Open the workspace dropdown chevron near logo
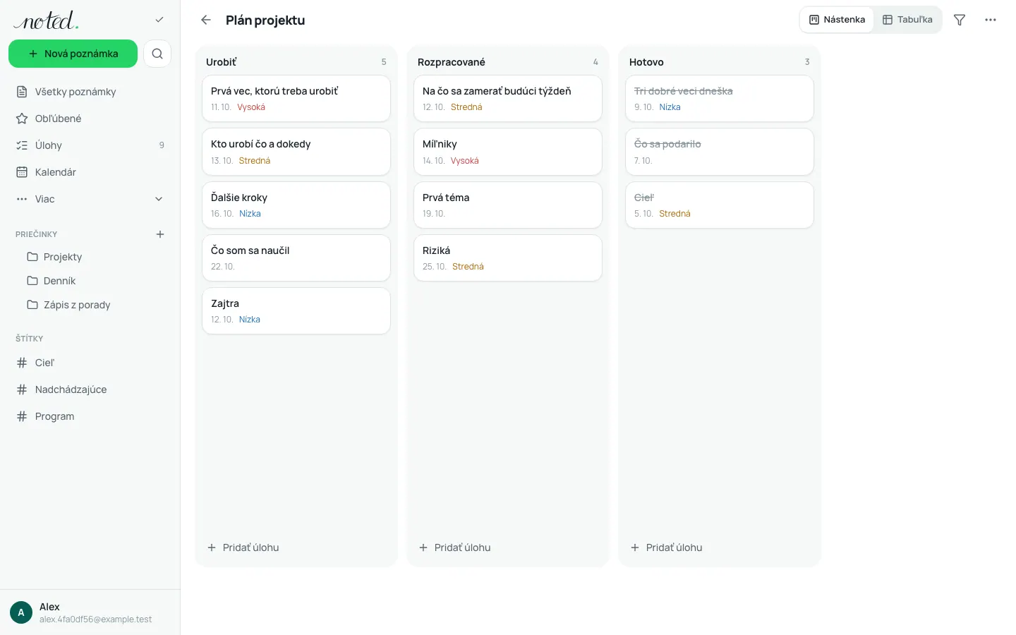 [159, 20]
